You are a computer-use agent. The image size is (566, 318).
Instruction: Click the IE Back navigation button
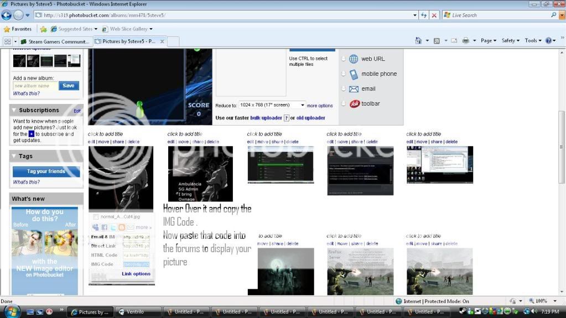pos(6,15)
